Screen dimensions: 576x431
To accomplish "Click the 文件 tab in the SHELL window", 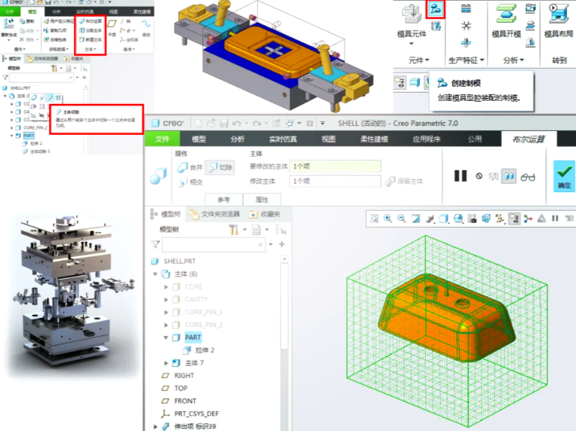I will coord(162,139).
